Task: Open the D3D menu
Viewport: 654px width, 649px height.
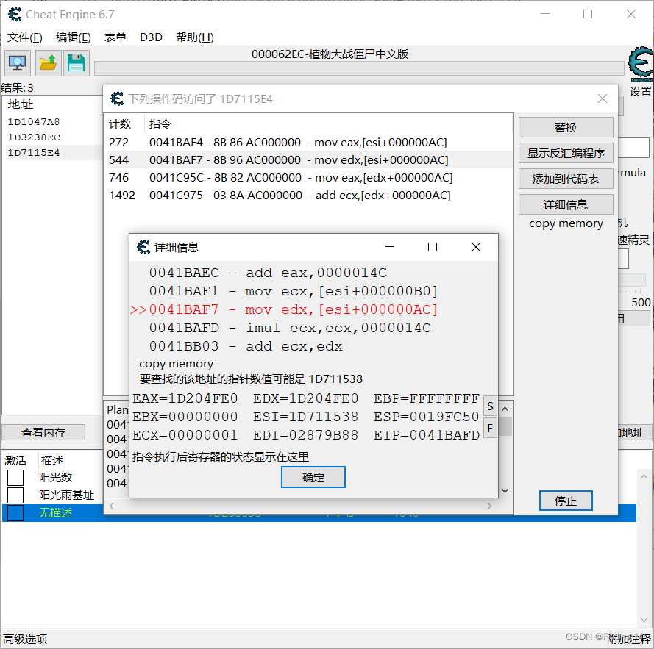Action: (151, 37)
